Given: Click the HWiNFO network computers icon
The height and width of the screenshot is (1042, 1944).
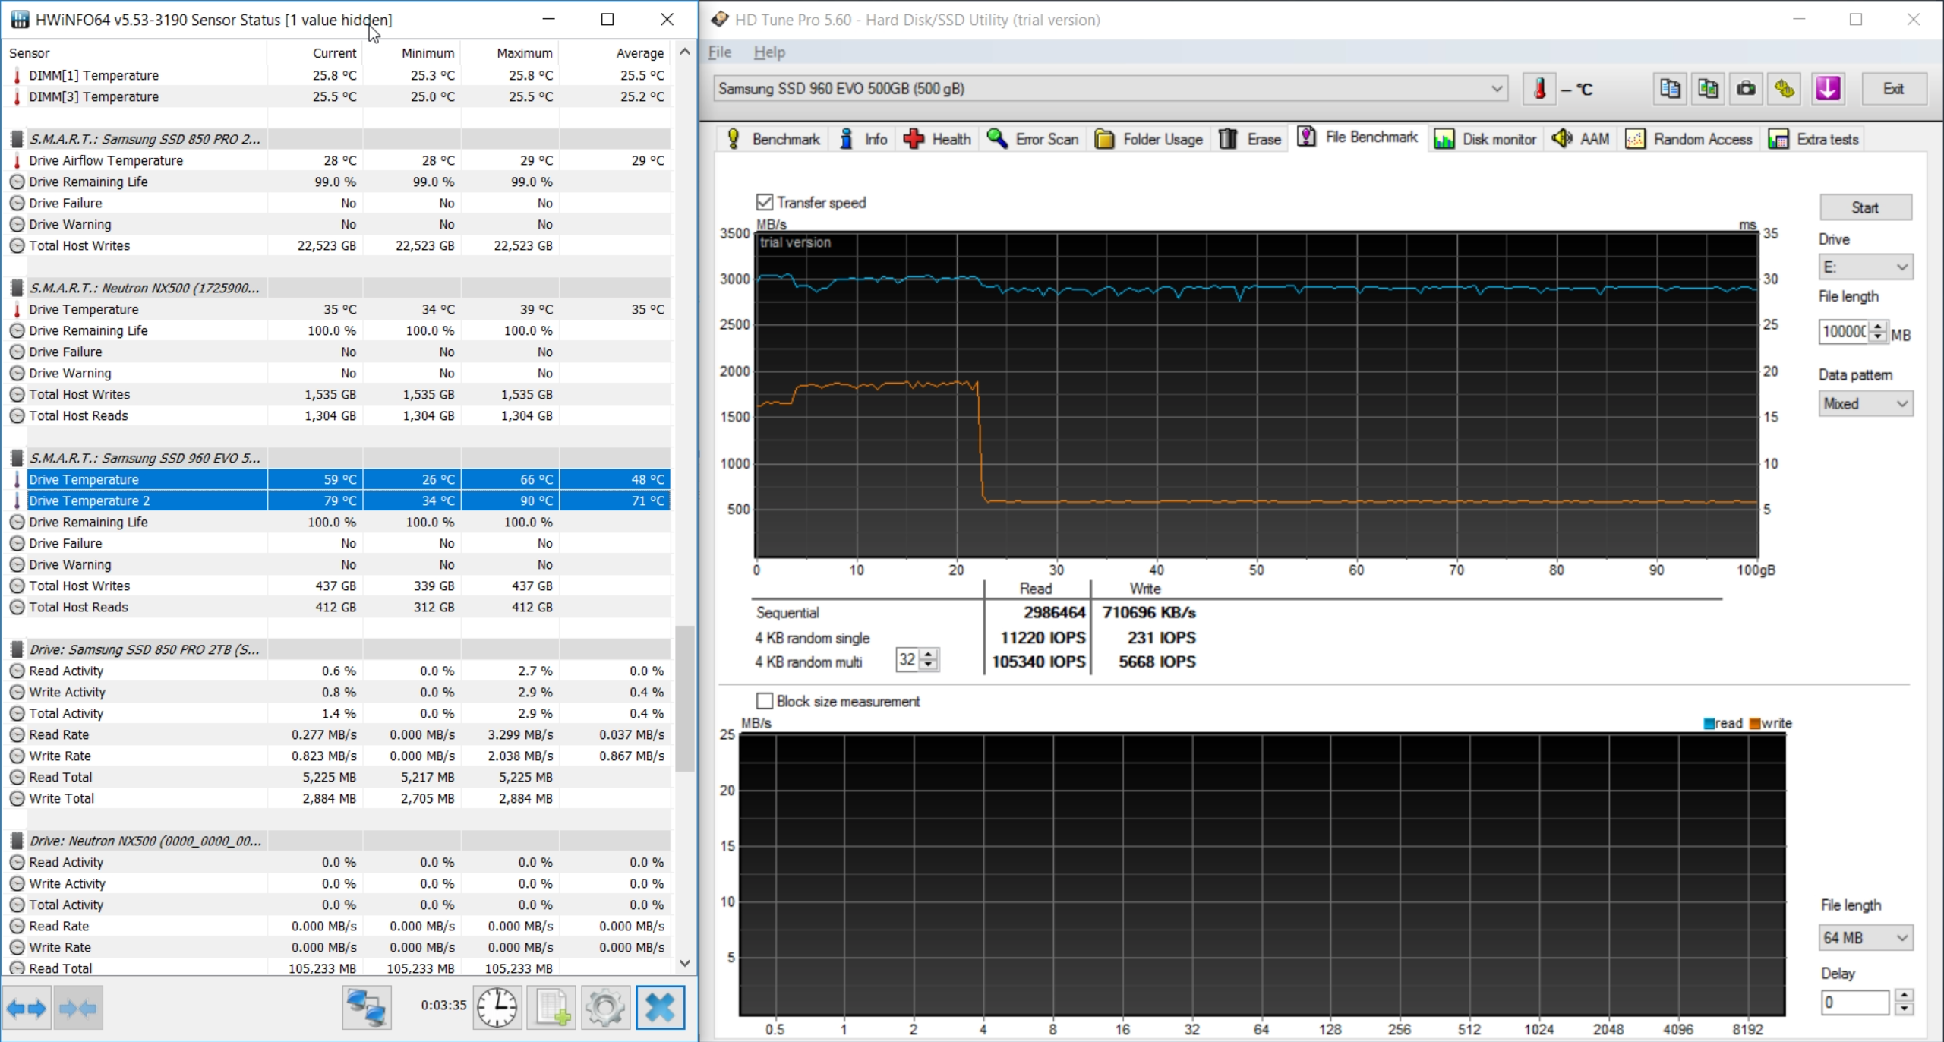Looking at the screenshot, I should click(367, 1007).
